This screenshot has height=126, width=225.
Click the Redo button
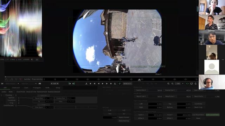pos(11,92)
